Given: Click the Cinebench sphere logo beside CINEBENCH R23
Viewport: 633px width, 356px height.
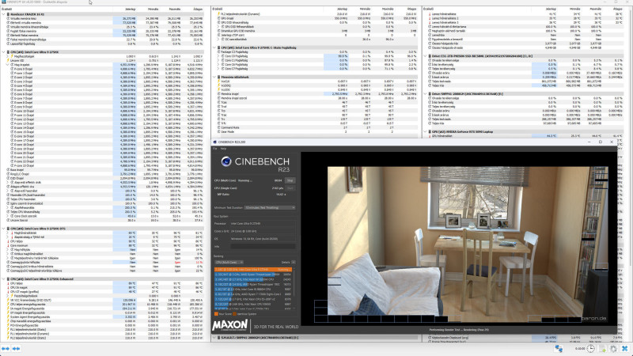Looking at the screenshot, I should [x=226, y=161].
